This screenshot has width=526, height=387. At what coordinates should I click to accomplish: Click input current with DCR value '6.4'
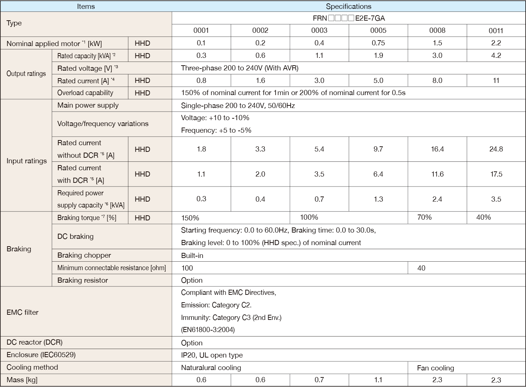pos(378,174)
